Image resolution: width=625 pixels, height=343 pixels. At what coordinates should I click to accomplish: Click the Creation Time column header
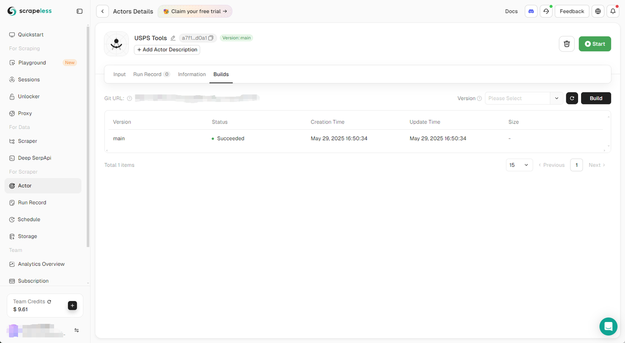[x=328, y=122]
